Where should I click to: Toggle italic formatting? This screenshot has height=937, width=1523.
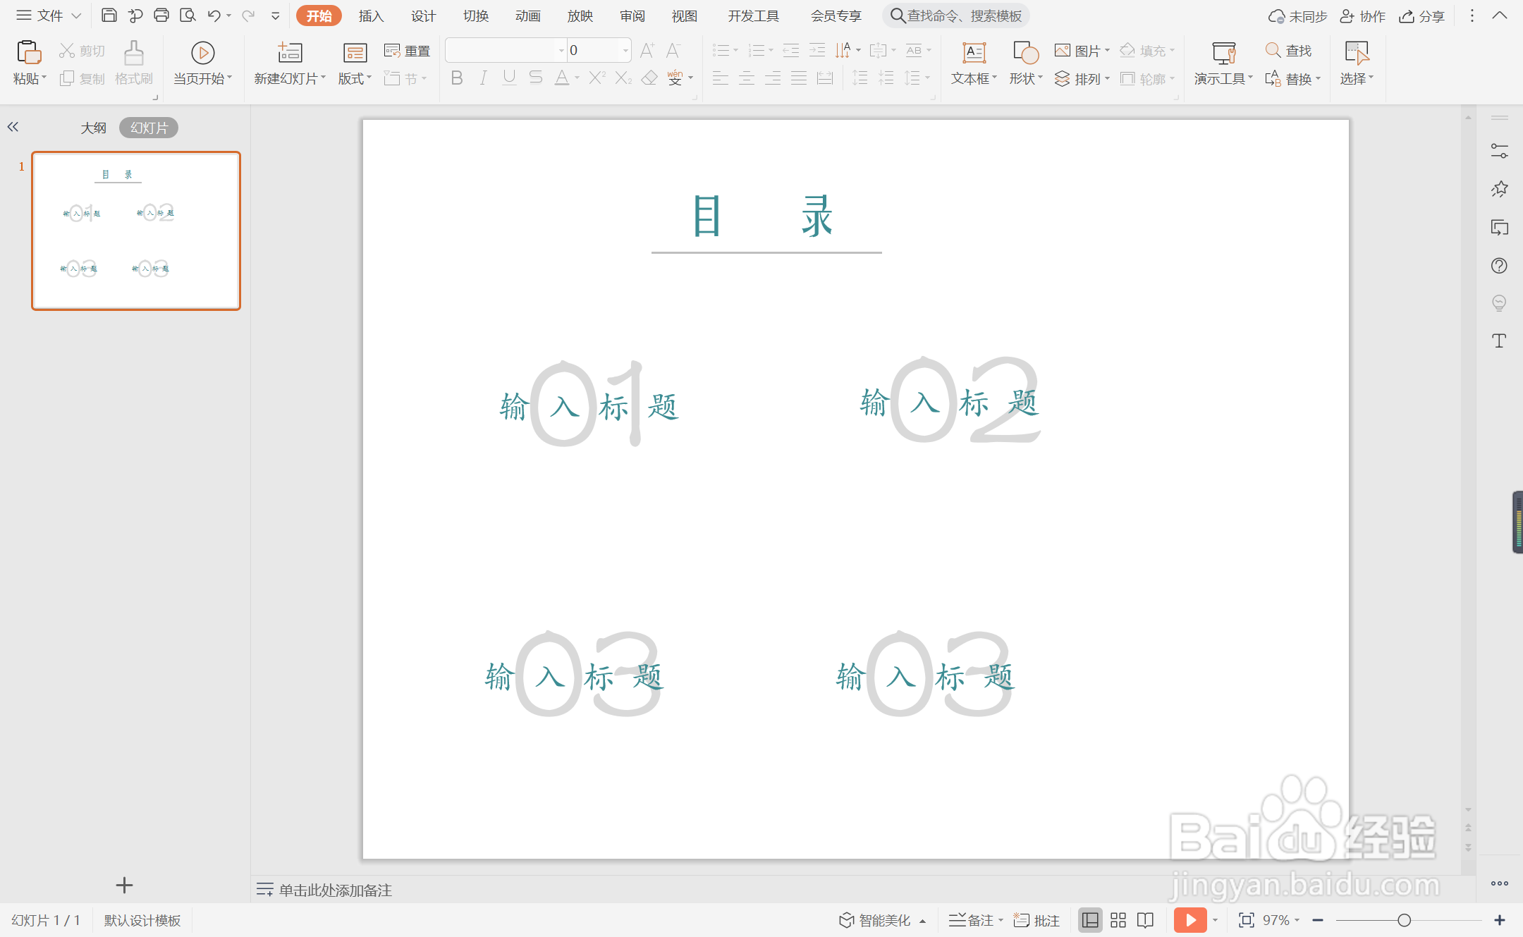click(483, 78)
